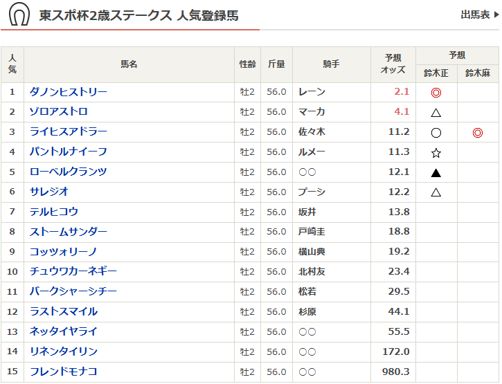Viewport: 502px width, 384px height.
Task: Click the star mark for パントルナイーフ
Action: [x=436, y=152]
